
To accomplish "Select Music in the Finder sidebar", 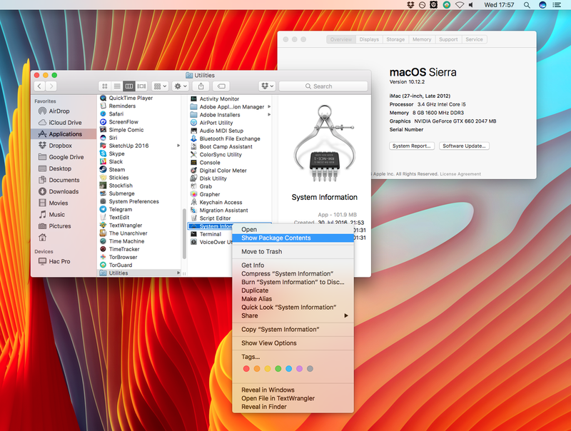I will (64, 214).
